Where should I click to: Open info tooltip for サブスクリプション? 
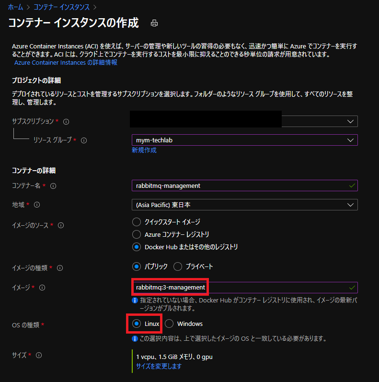click(66, 122)
